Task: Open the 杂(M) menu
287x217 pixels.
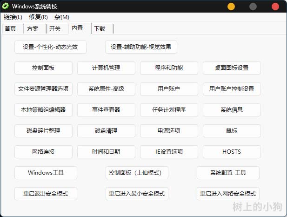Action: [x=62, y=17]
